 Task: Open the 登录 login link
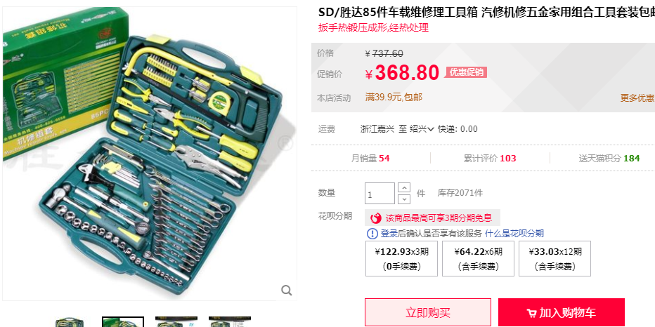coord(389,234)
